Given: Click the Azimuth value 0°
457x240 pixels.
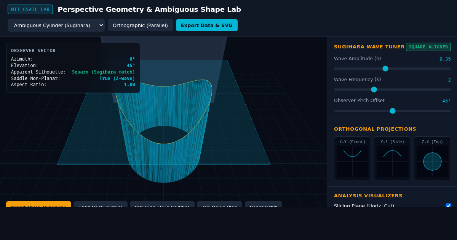Looking at the screenshot, I should pyautogui.click(x=132, y=59).
